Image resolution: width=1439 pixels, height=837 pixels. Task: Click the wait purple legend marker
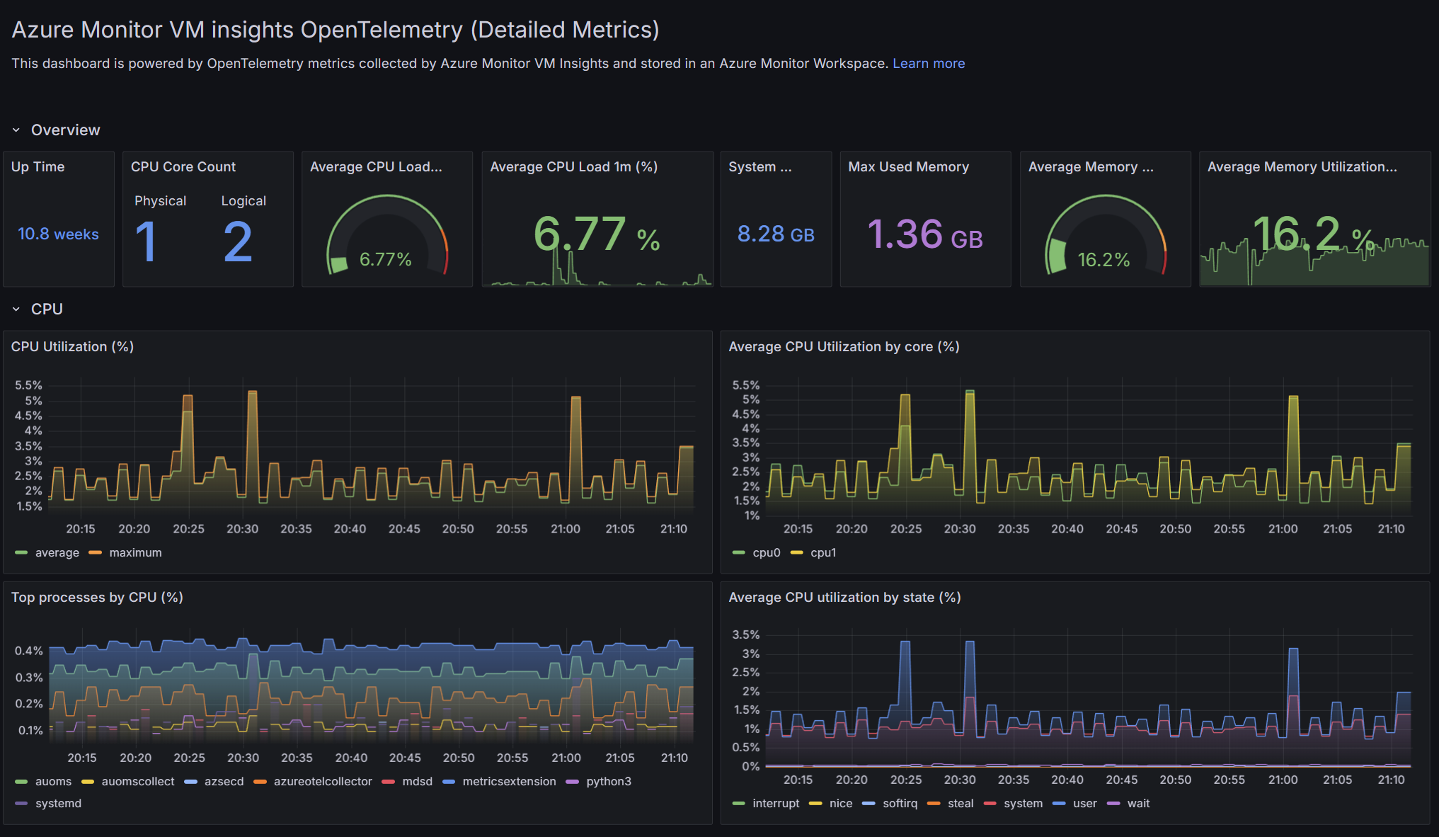pyautogui.click(x=1113, y=804)
